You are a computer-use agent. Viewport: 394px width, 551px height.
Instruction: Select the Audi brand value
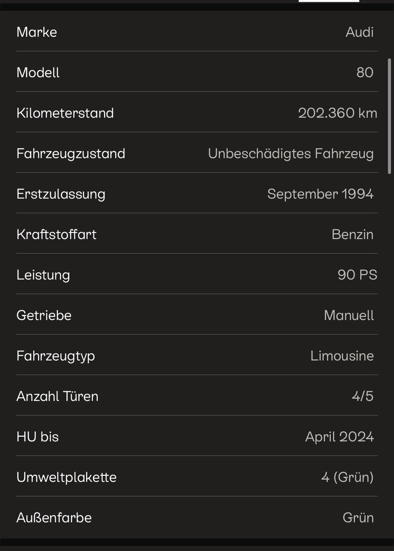360,32
